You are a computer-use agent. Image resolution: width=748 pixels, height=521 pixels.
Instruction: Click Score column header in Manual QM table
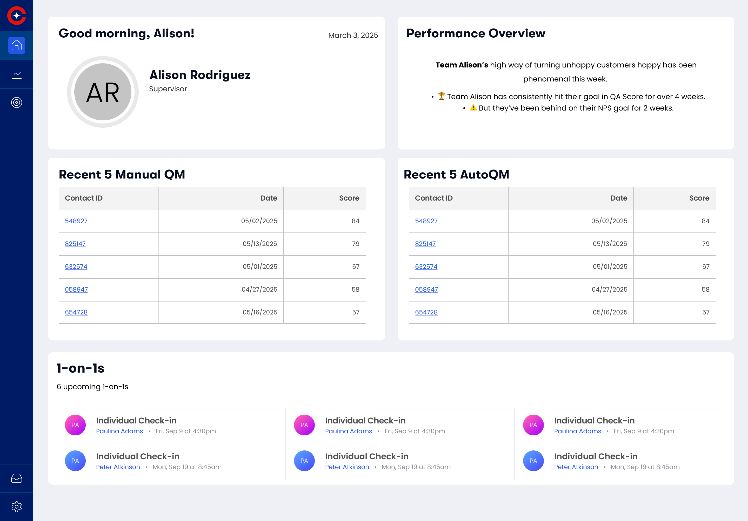(x=349, y=198)
